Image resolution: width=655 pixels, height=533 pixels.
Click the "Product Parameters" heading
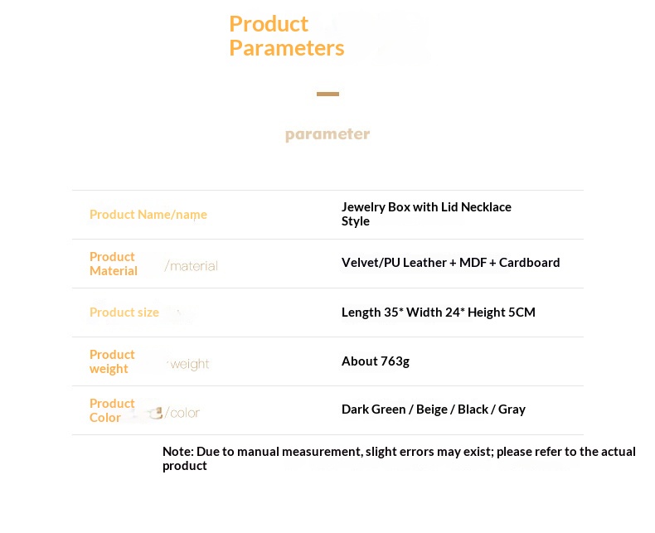coord(286,36)
